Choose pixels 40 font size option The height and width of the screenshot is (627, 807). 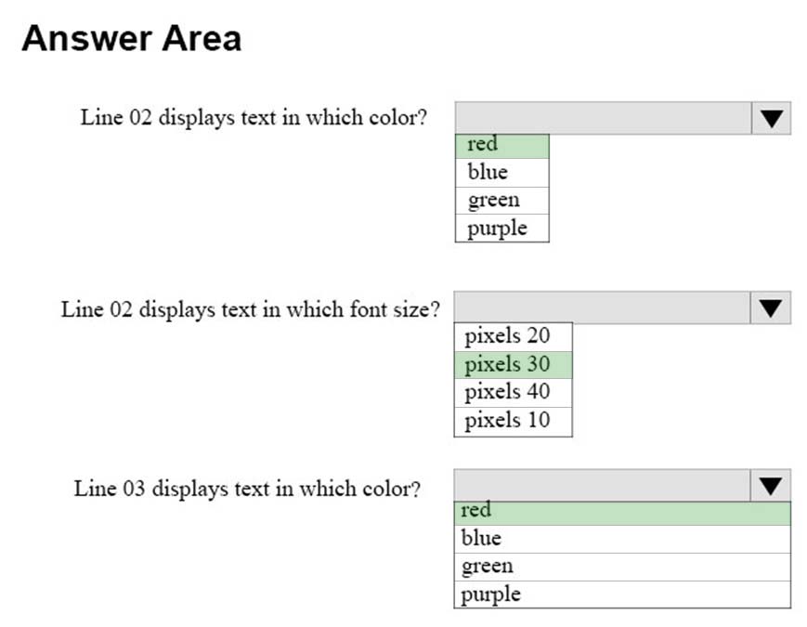(514, 393)
